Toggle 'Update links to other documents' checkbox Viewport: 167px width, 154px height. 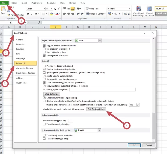point(44,46)
